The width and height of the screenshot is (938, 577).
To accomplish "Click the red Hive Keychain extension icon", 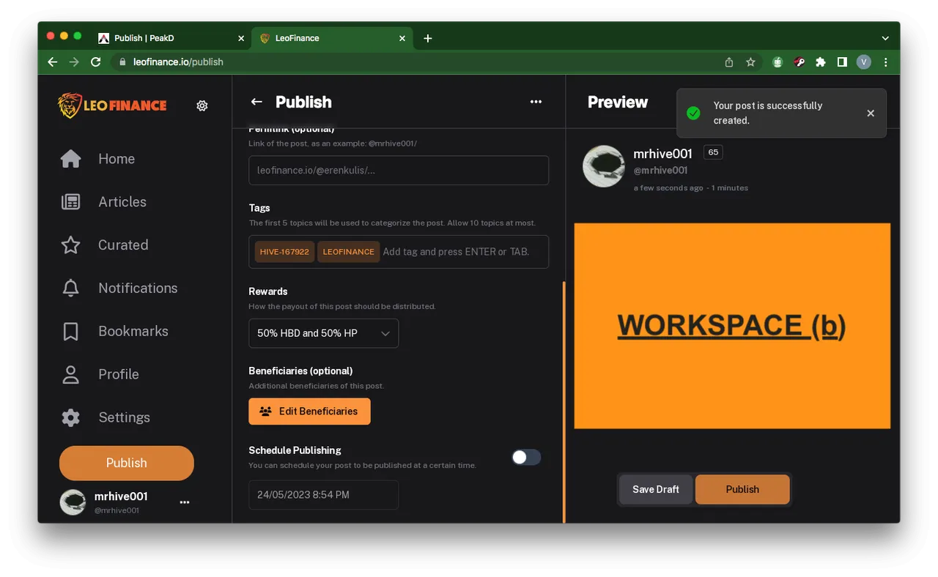I will pos(799,62).
